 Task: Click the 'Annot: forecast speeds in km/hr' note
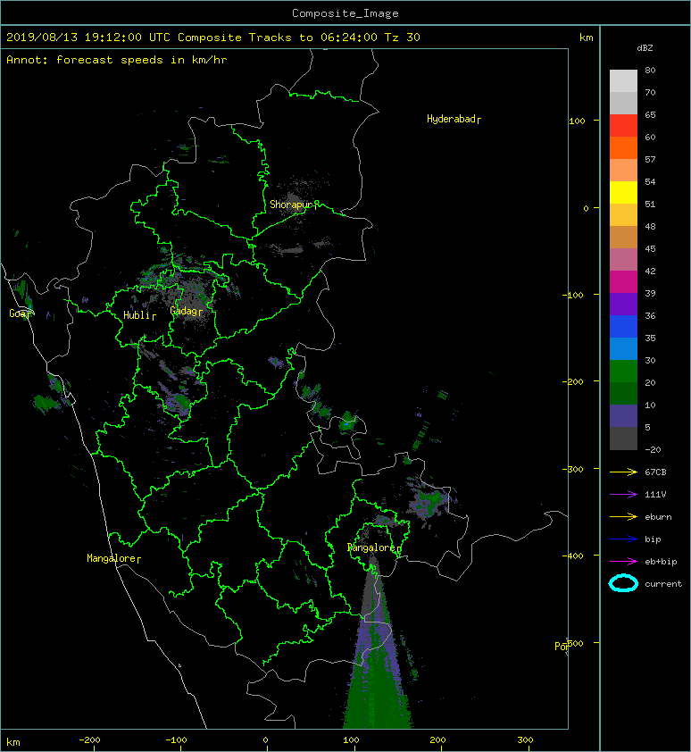[117, 60]
